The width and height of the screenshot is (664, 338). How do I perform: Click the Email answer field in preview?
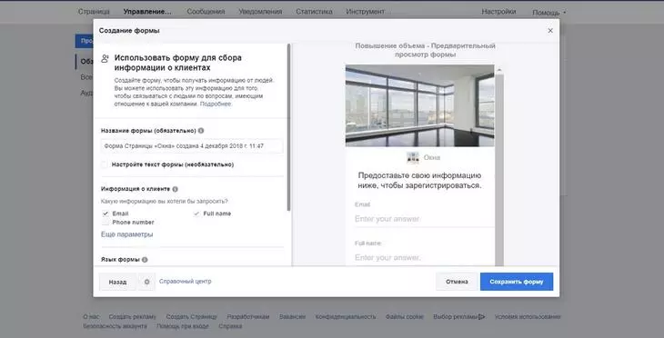point(424,219)
